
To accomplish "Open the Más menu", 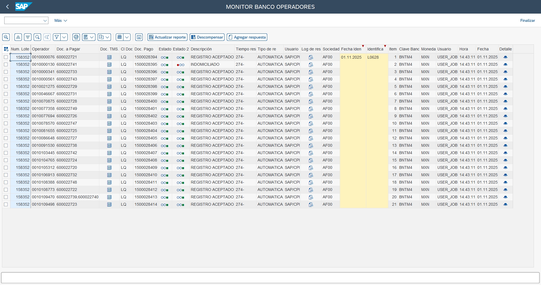I will coord(61,21).
